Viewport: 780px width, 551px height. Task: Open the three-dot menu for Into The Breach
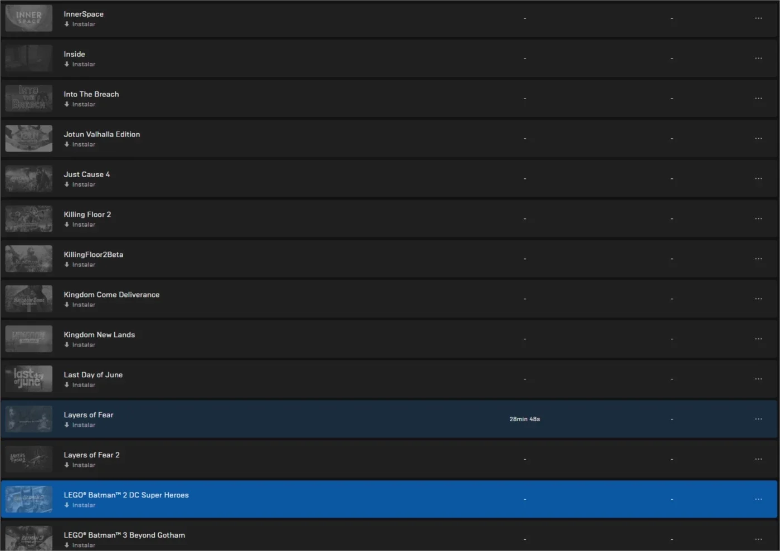[758, 99]
